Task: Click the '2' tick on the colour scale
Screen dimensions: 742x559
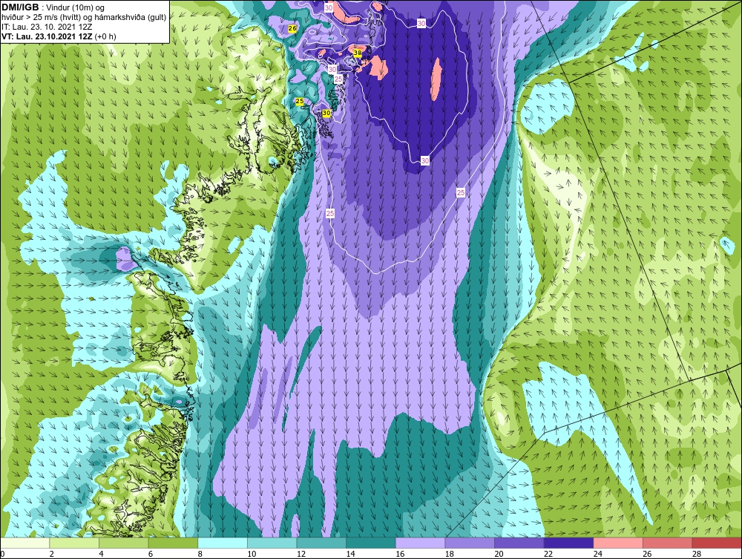Action: coord(52,554)
